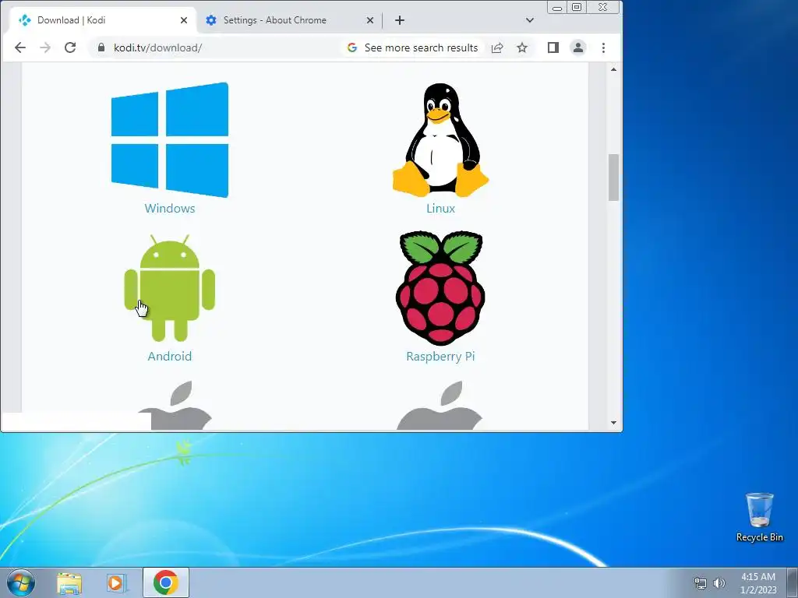Open the Raspberry Pi link text

440,357
